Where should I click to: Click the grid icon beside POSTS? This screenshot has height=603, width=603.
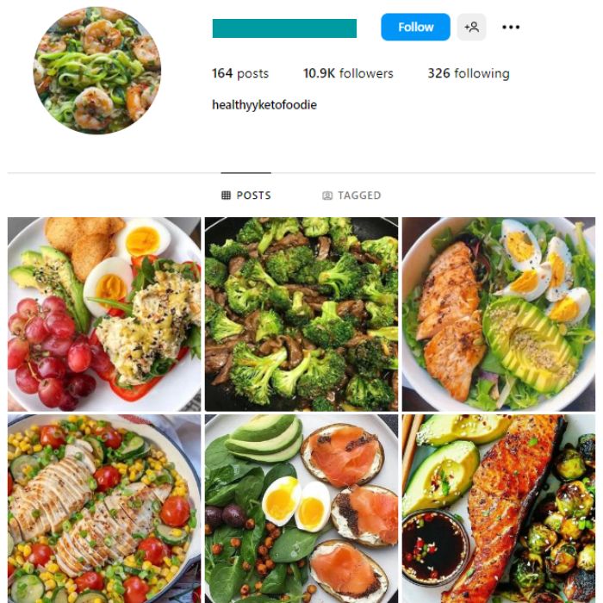(x=226, y=196)
